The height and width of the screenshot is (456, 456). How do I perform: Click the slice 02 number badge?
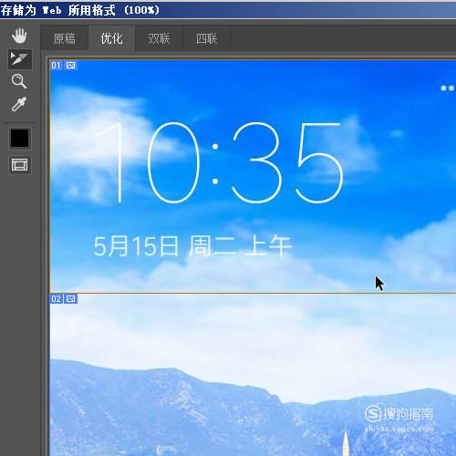pos(57,299)
